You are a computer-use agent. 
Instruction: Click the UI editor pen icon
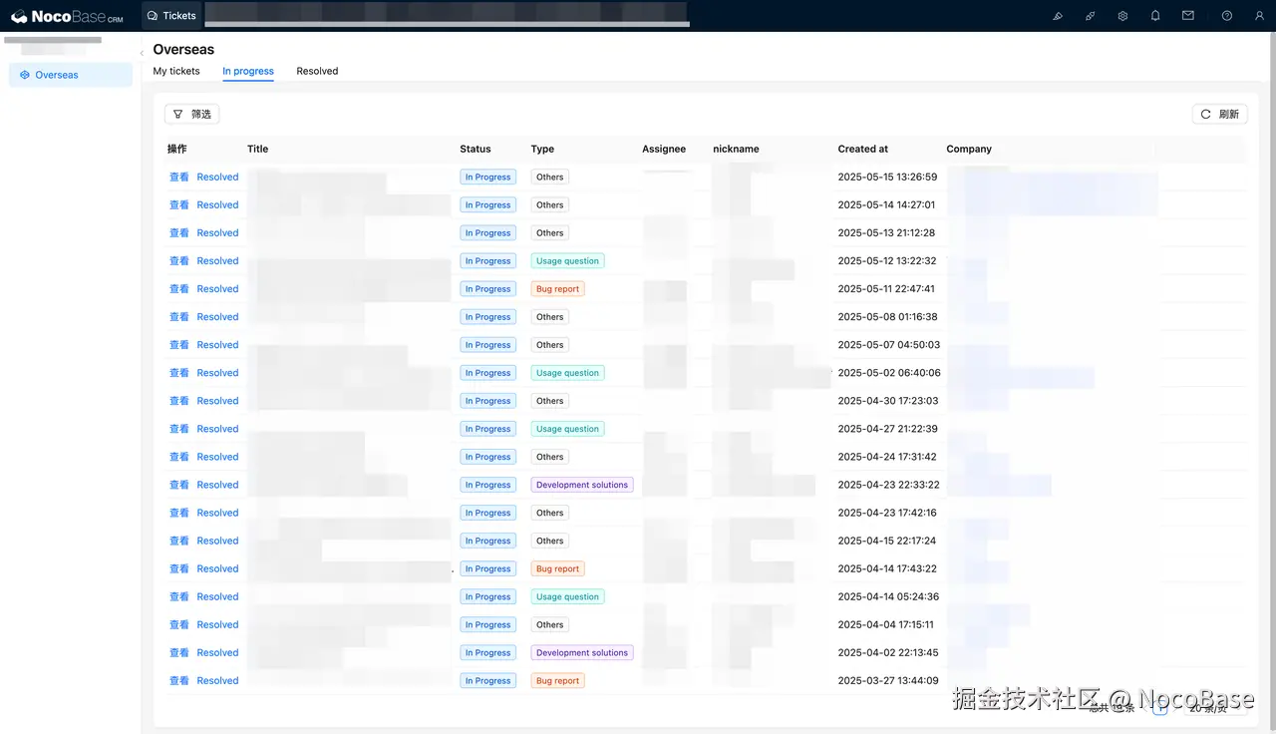tap(1058, 15)
